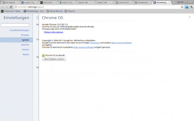Image resolution: width=194 pixels, height=121 pixels.
Task: Open the About Memory bookmark
Action: tap(55, 11)
